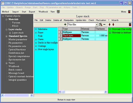The height and width of the screenshot is (103, 133).
Task: Move layer up with red up arrow
Action: [110, 25]
